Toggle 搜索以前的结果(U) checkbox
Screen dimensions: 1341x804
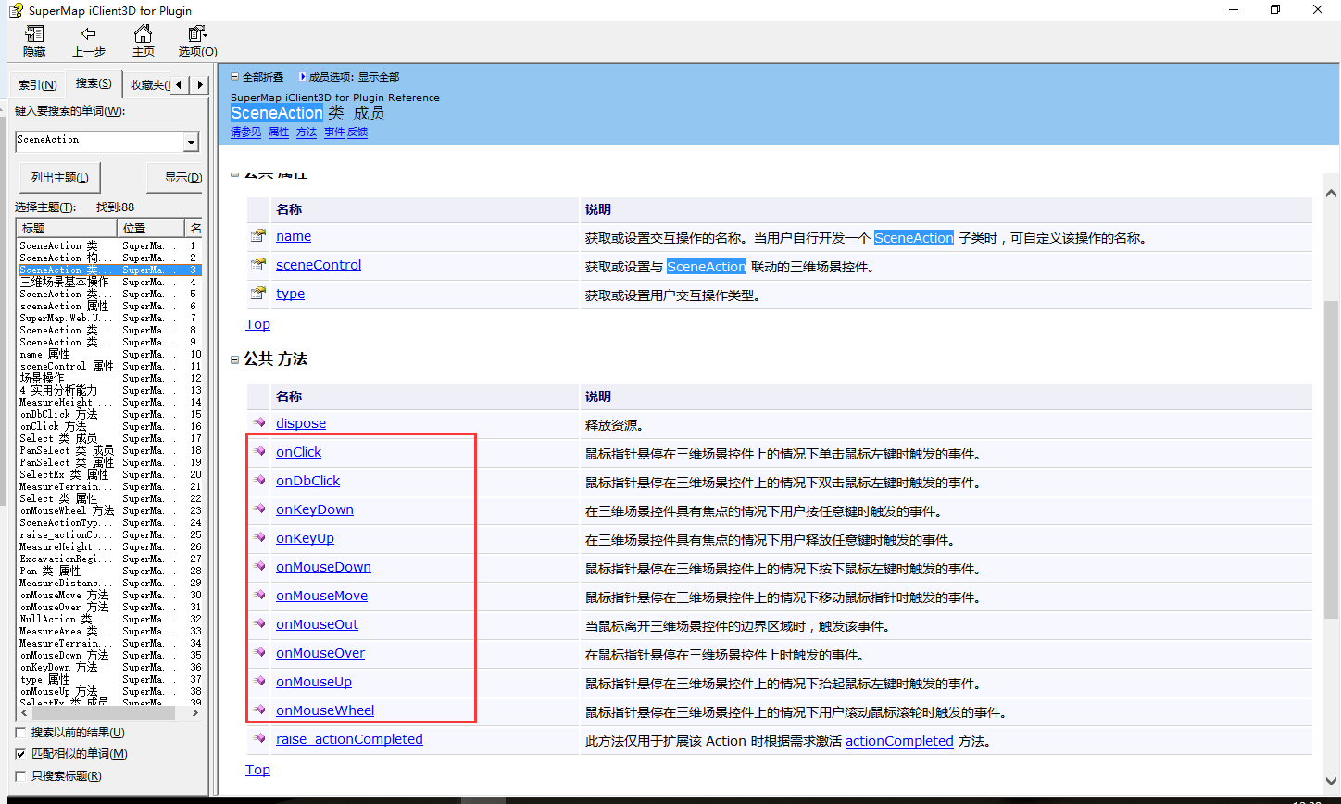pos(21,733)
